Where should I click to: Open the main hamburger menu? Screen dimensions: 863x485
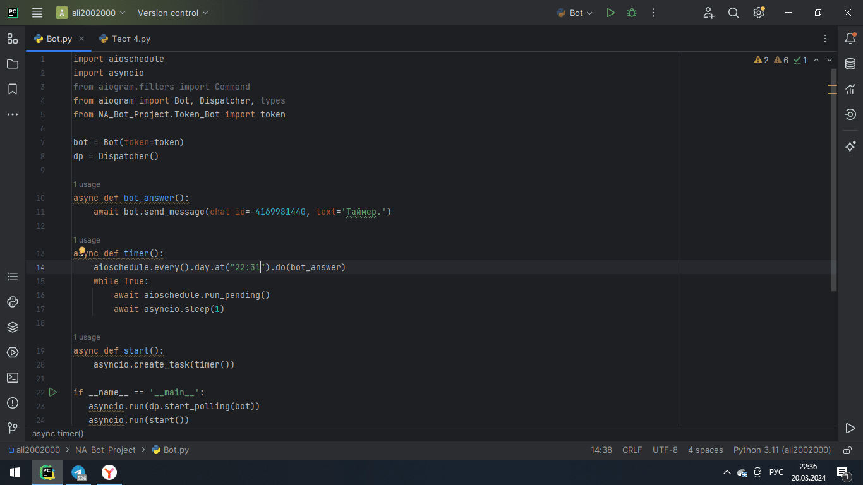click(x=37, y=13)
